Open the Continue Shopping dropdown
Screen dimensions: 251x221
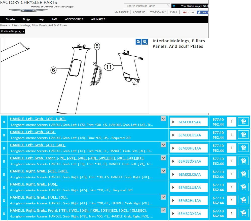click(13, 31)
